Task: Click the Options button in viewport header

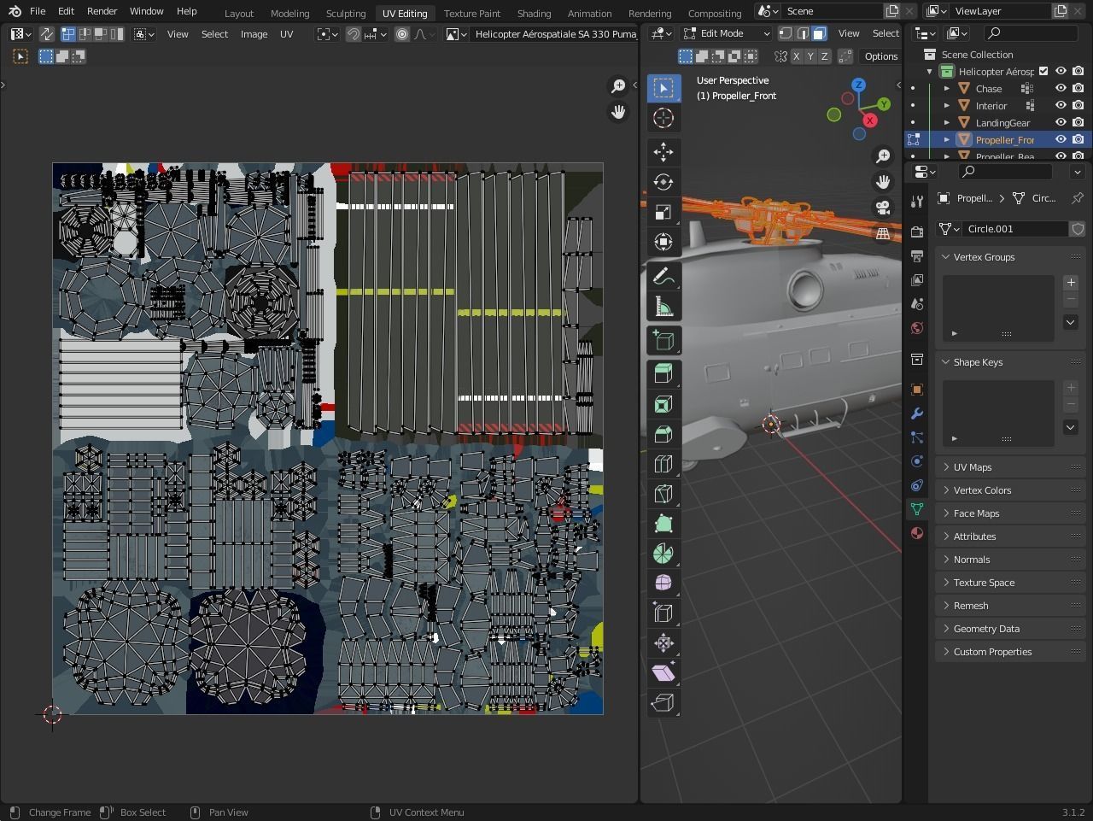Action: (x=880, y=56)
